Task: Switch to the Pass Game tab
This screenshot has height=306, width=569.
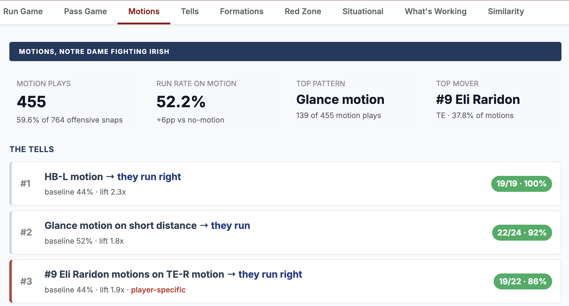Action: tap(85, 11)
